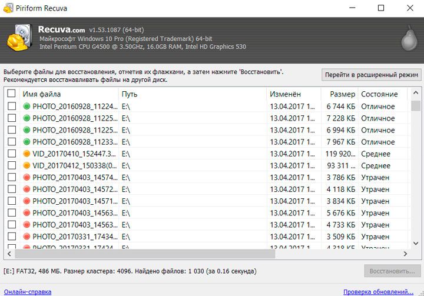Click green status dot of the 6 994 КБ file
The height and width of the screenshot is (296, 424).
coord(26,130)
